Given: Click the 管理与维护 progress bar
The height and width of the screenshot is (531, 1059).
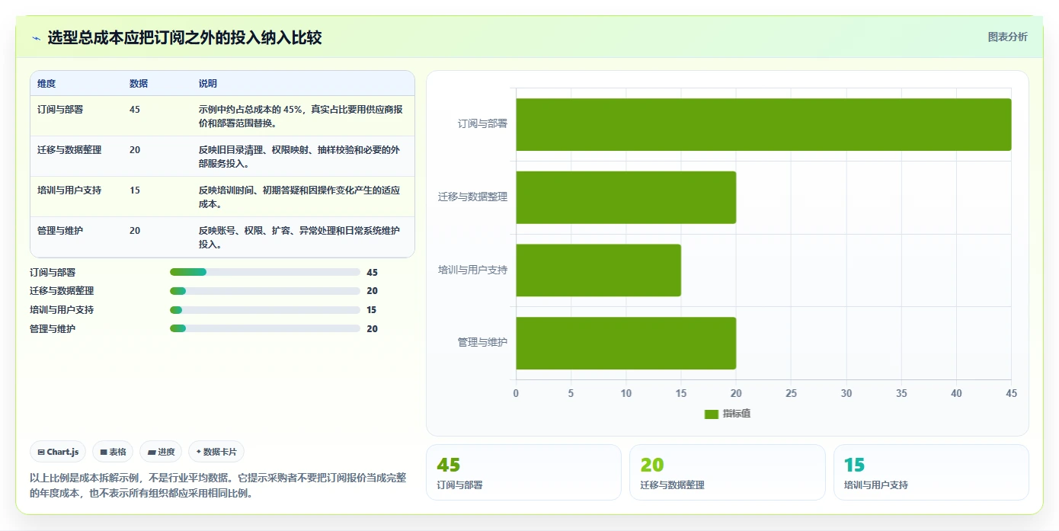Looking at the screenshot, I should click(x=265, y=329).
